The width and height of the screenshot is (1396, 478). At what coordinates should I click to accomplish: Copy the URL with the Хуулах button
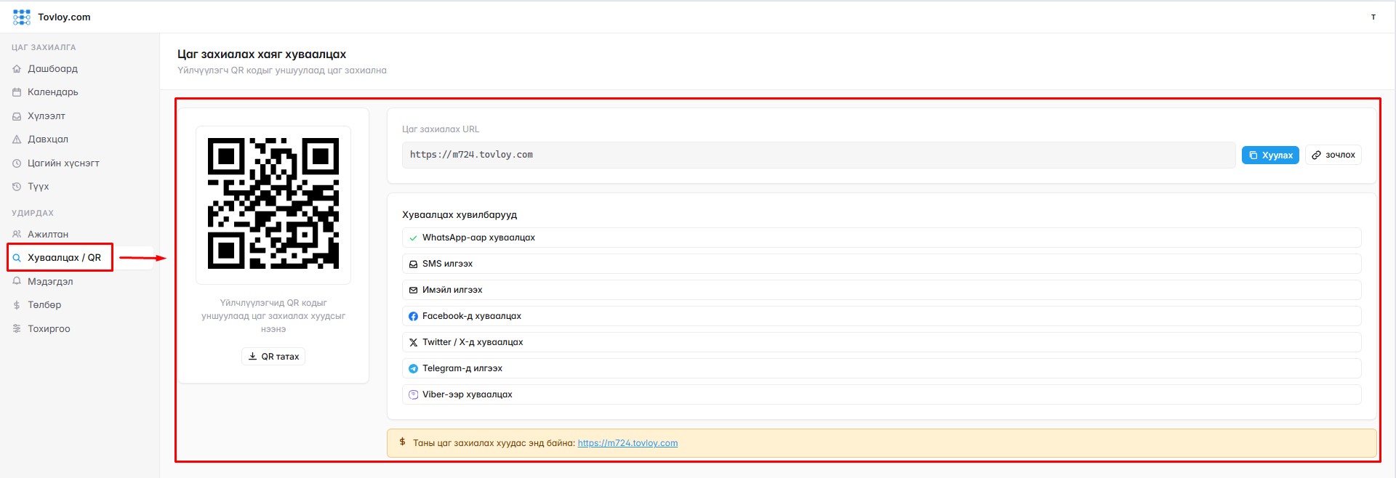(1270, 155)
